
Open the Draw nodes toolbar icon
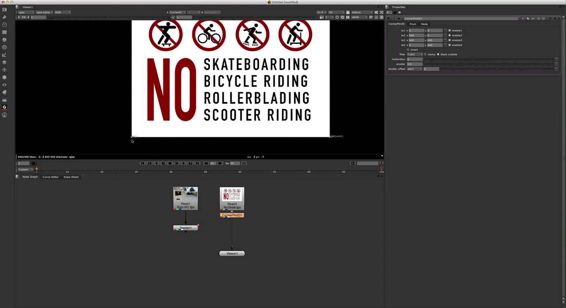(4, 17)
